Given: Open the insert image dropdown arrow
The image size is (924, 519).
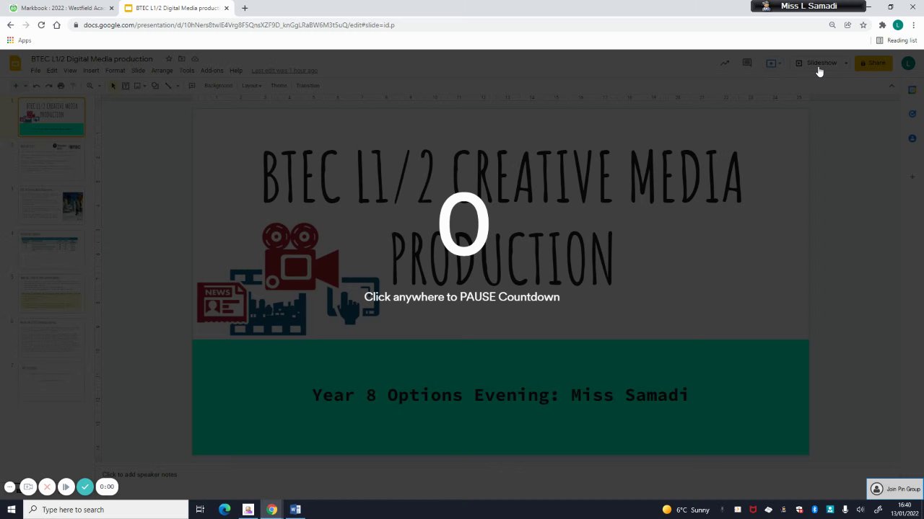Looking at the screenshot, I should click(144, 86).
